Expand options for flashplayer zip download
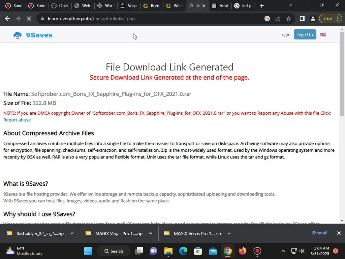The height and width of the screenshot is (259, 345). 72,233
